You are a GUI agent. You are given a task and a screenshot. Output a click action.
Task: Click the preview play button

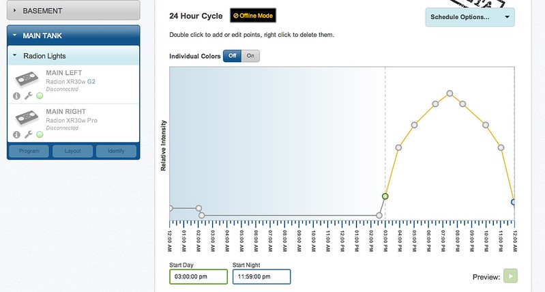[x=511, y=276]
